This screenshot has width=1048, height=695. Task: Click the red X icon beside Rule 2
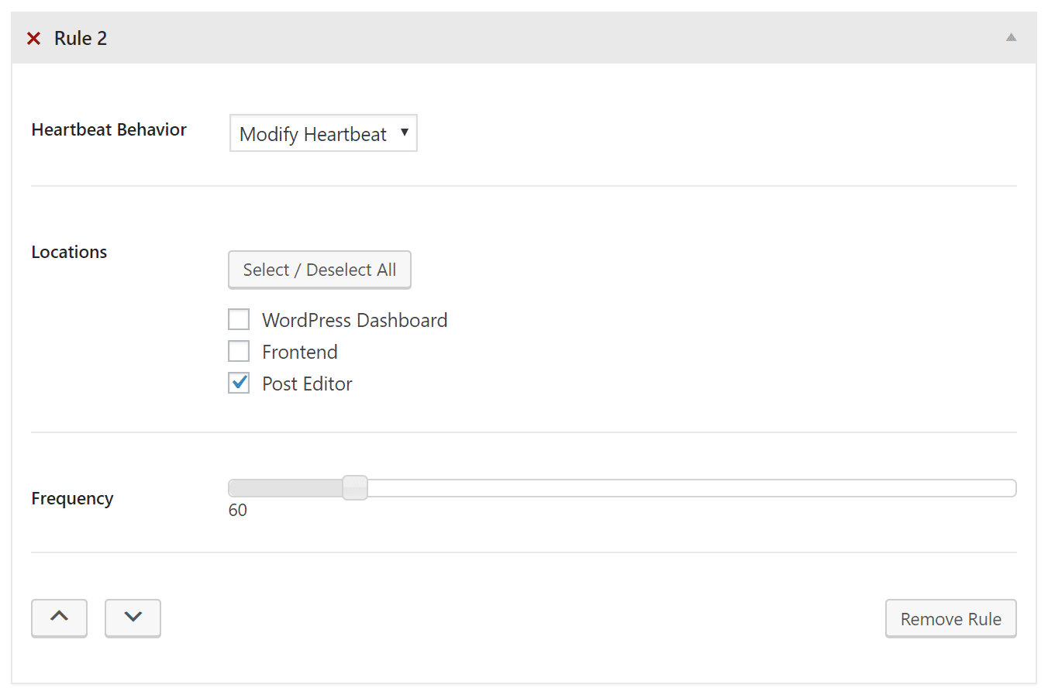click(33, 38)
